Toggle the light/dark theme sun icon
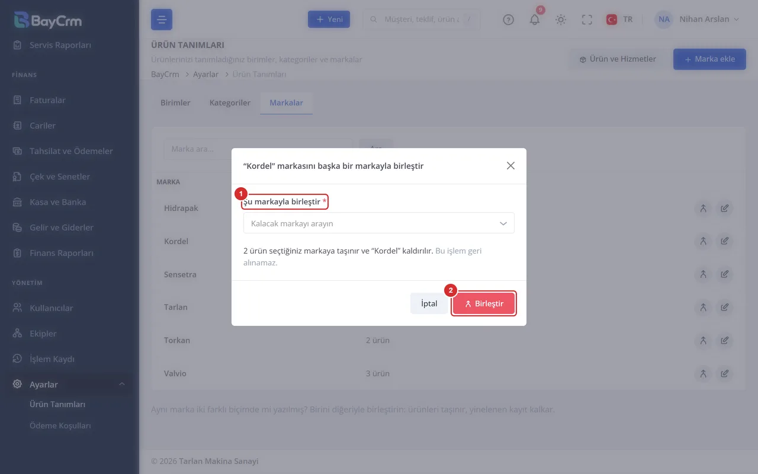Screen dimensions: 758x474 (x=561, y=20)
